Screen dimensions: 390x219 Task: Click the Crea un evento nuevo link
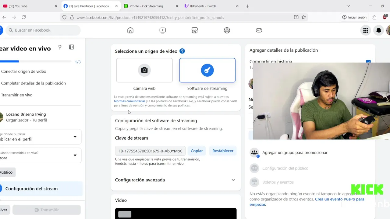[339, 199]
